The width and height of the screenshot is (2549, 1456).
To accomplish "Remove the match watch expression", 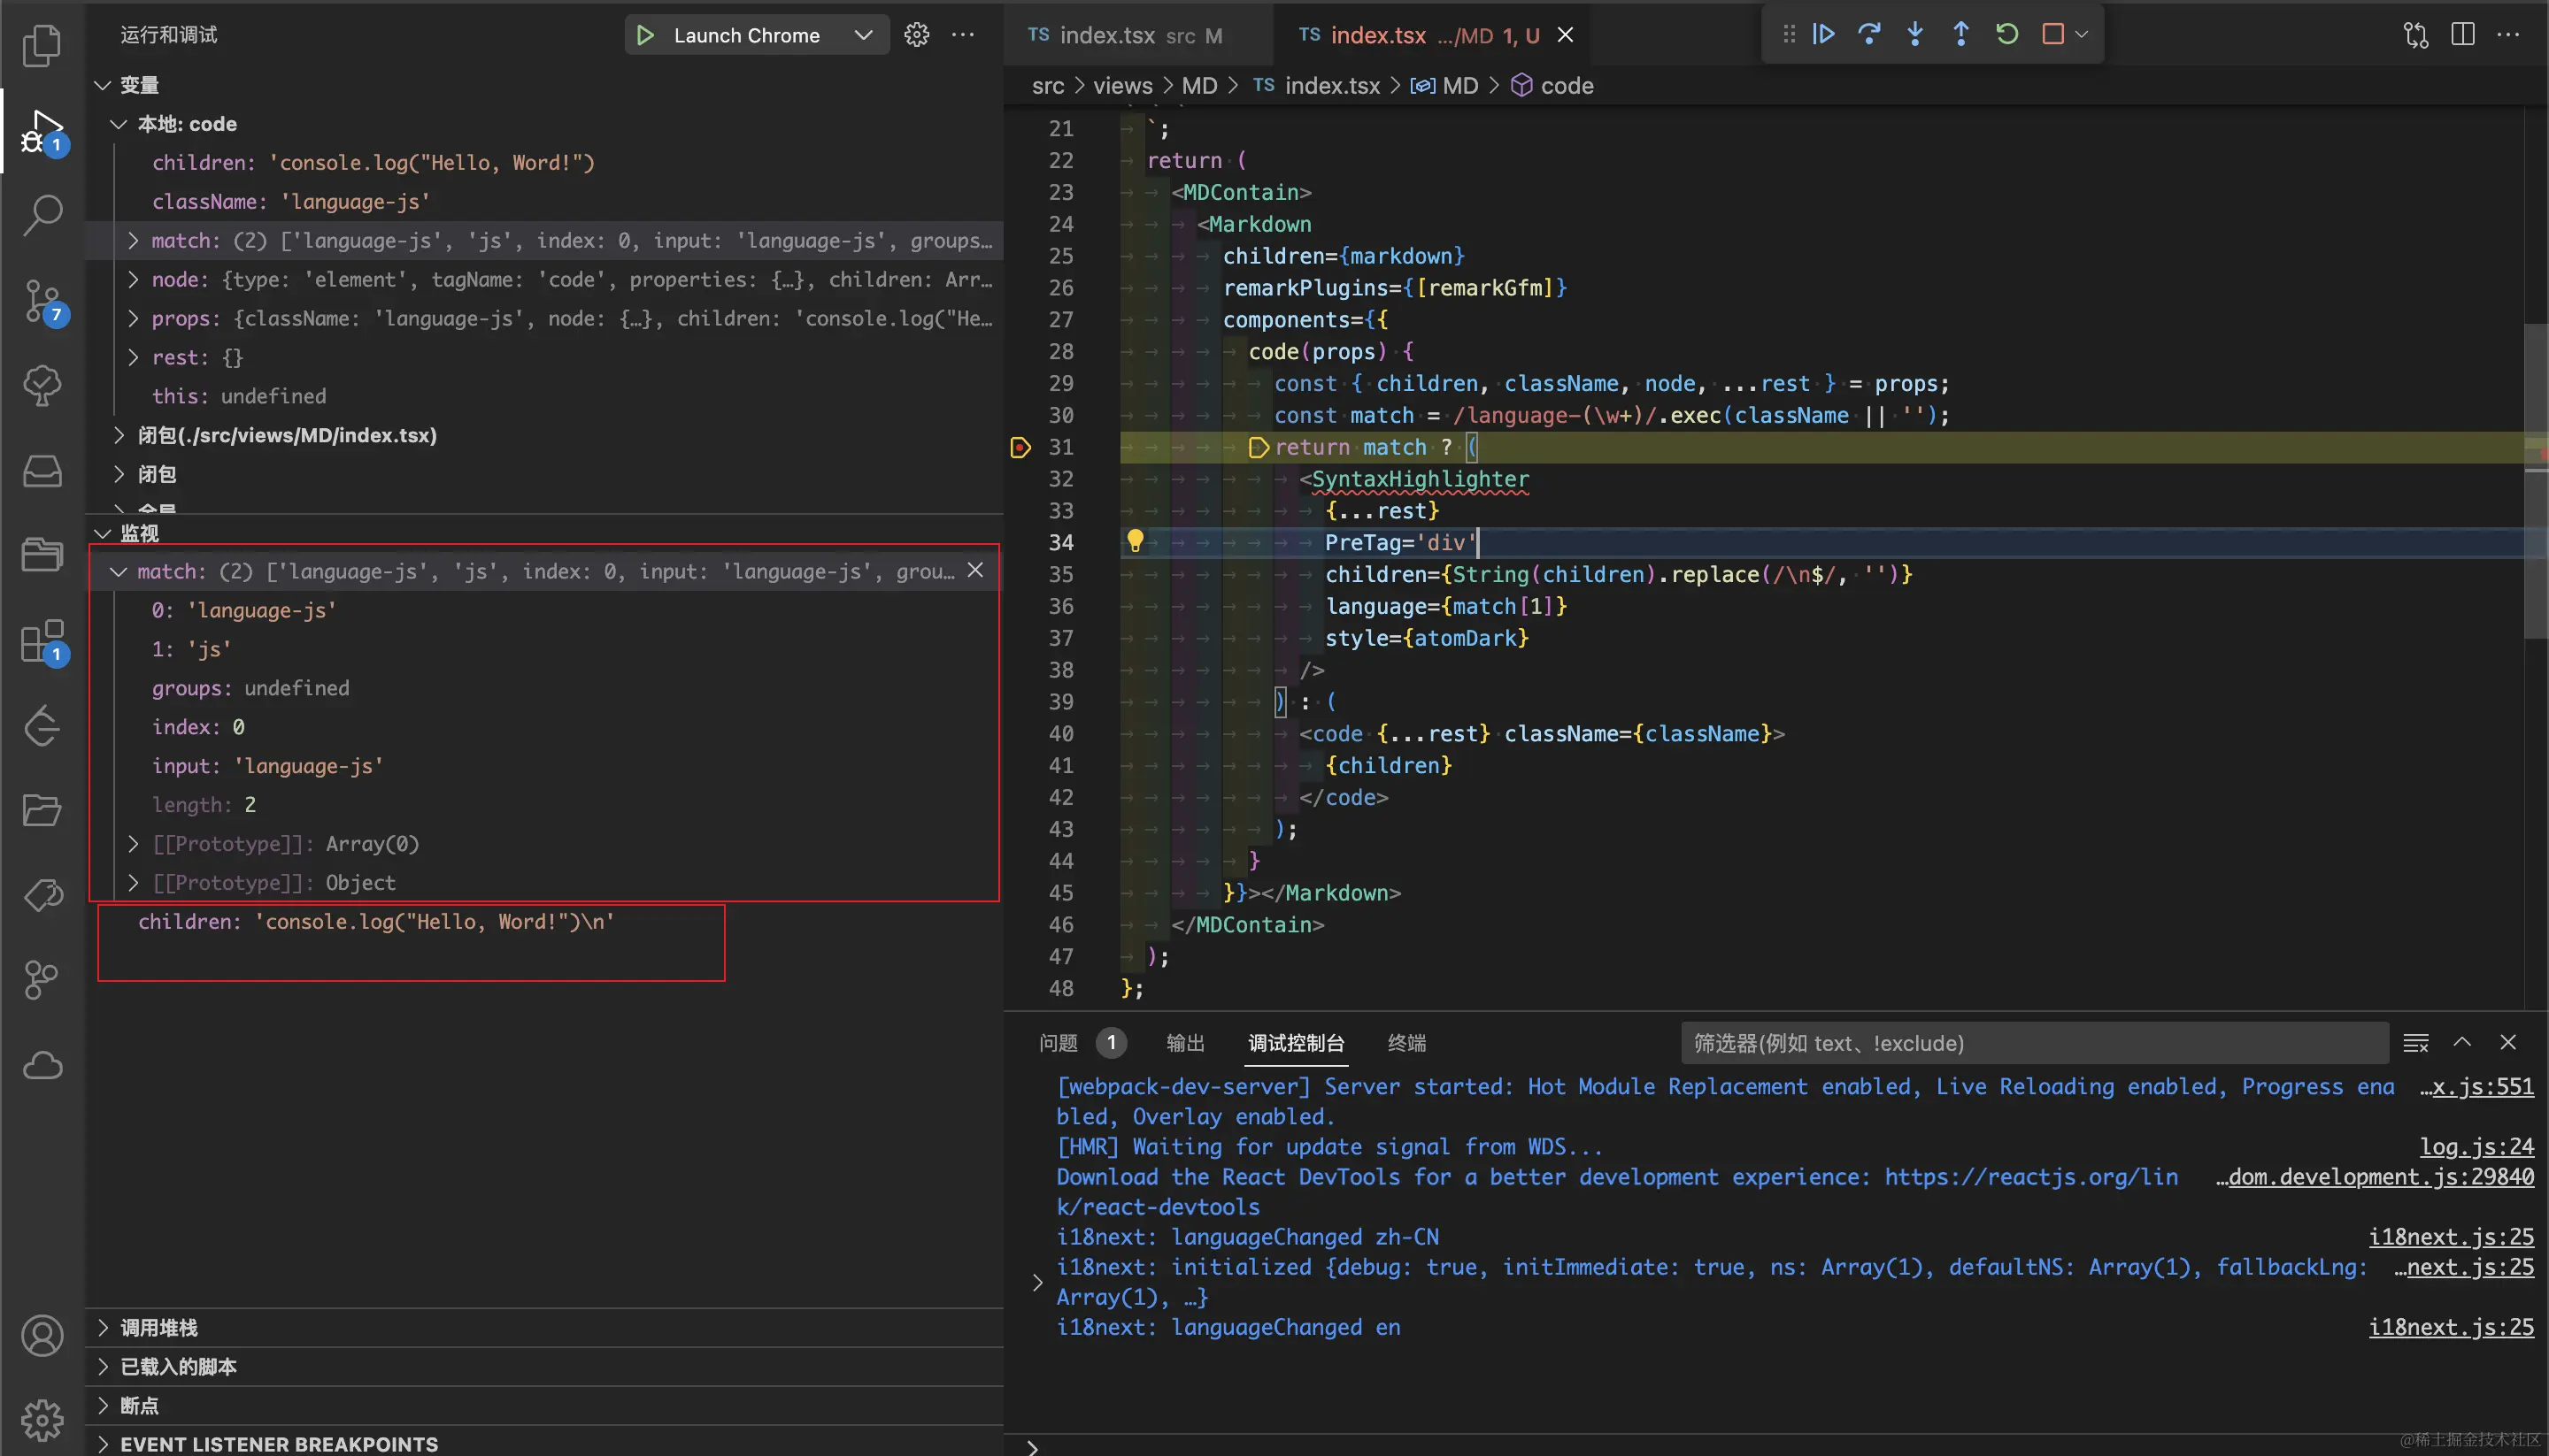I will coord(975,570).
